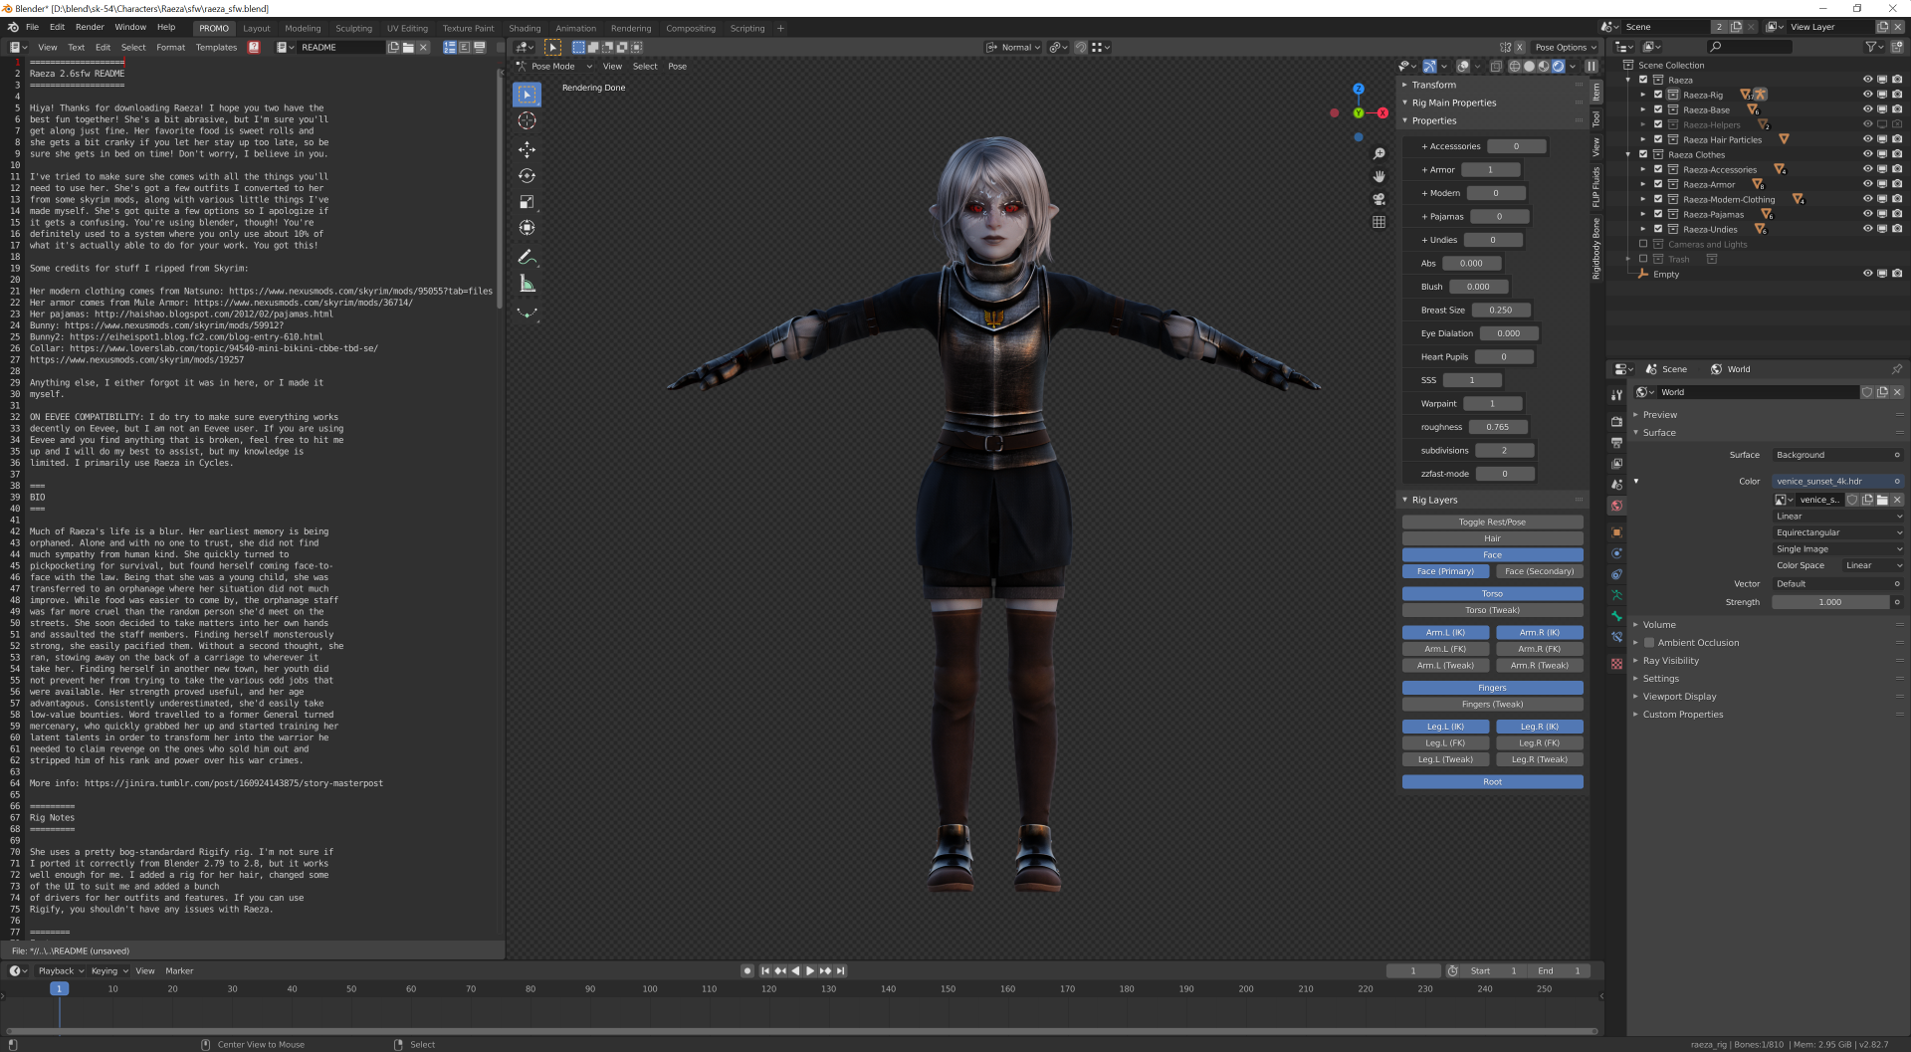
Task: Select the Measure tool
Action: pos(527,284)
